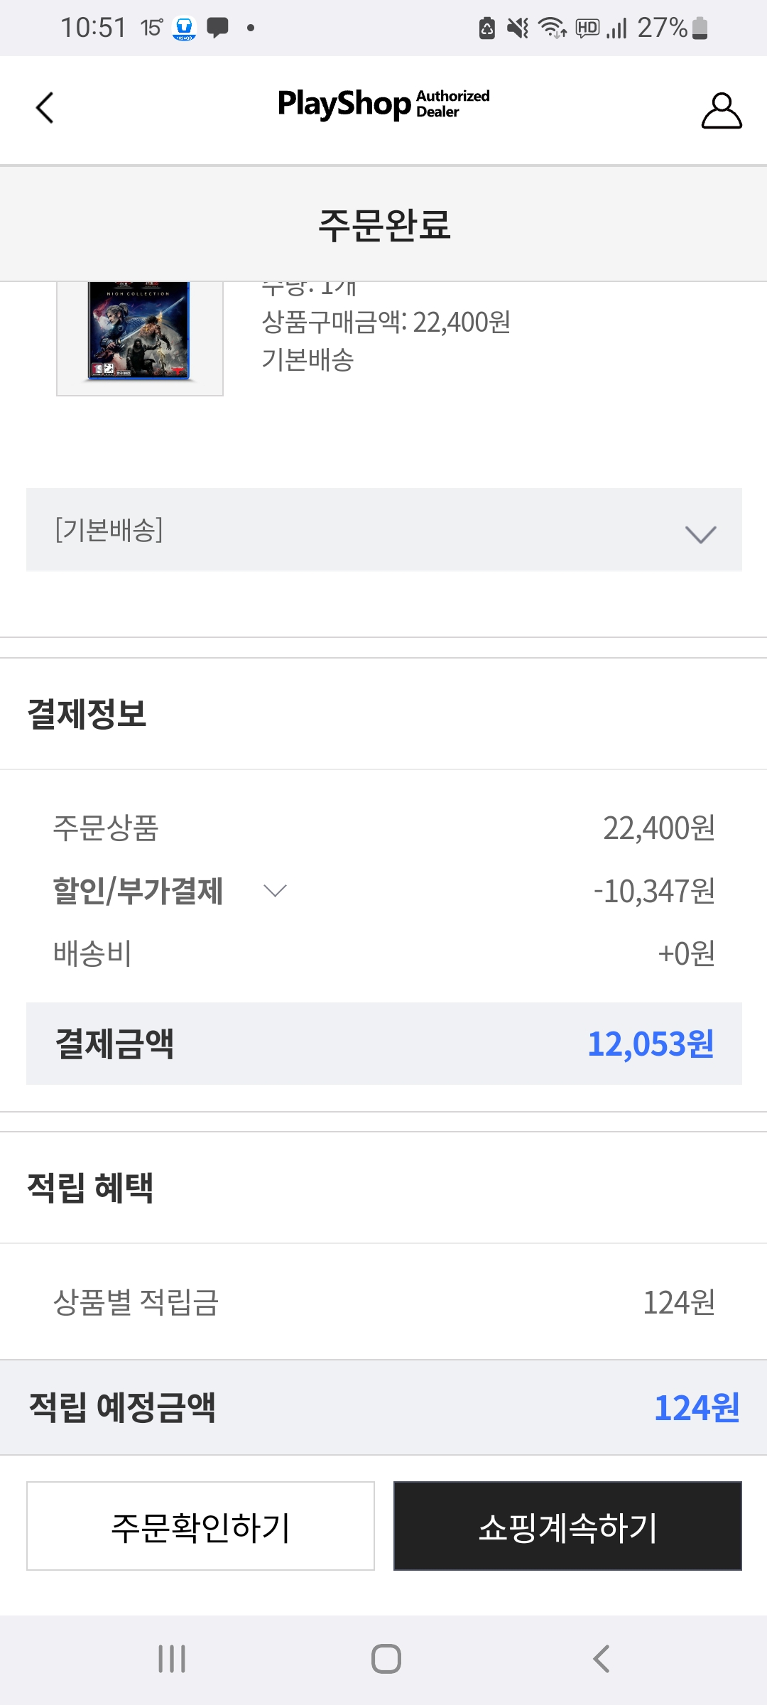Open the Nioh Collection product thumbnail

point(140,332)
